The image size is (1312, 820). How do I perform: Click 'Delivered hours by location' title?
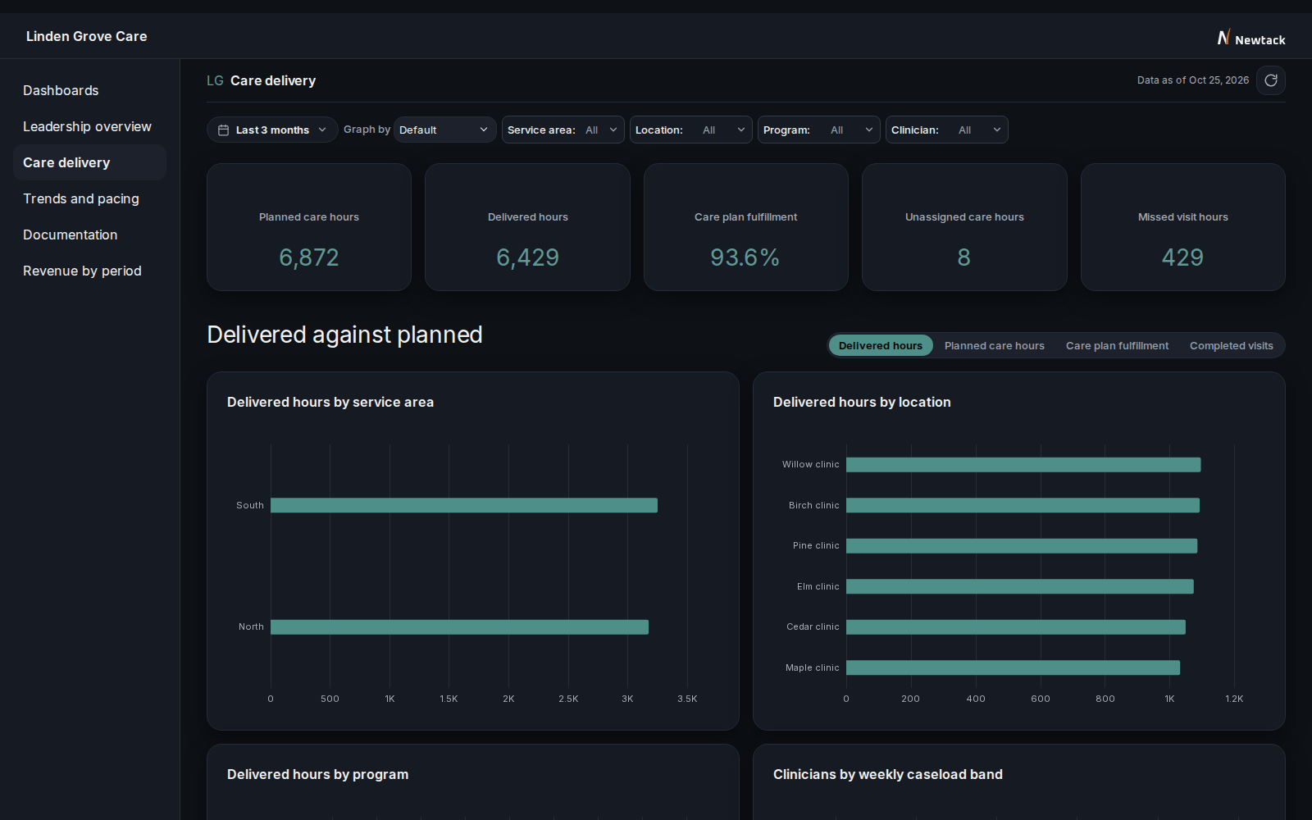(x=862, y=402)
